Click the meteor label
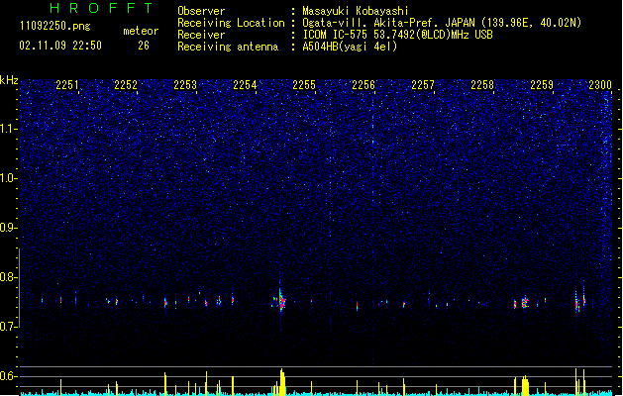 [141, 31]
